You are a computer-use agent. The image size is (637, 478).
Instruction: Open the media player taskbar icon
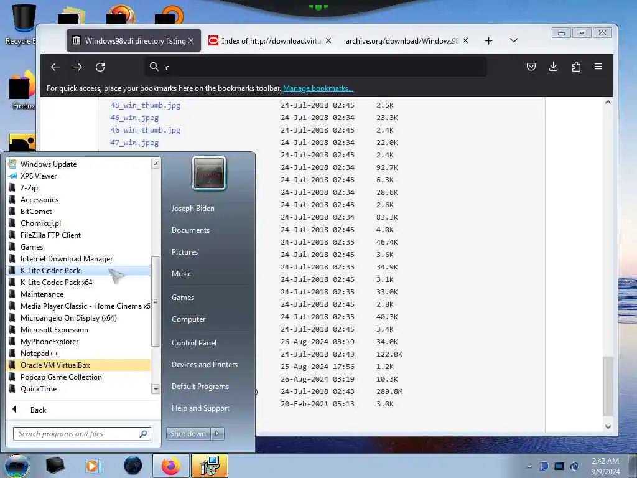(x=93, y=466)
